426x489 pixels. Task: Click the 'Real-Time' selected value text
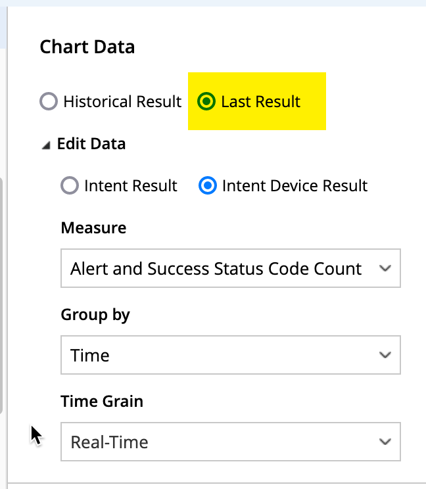[x=109, y=442]
